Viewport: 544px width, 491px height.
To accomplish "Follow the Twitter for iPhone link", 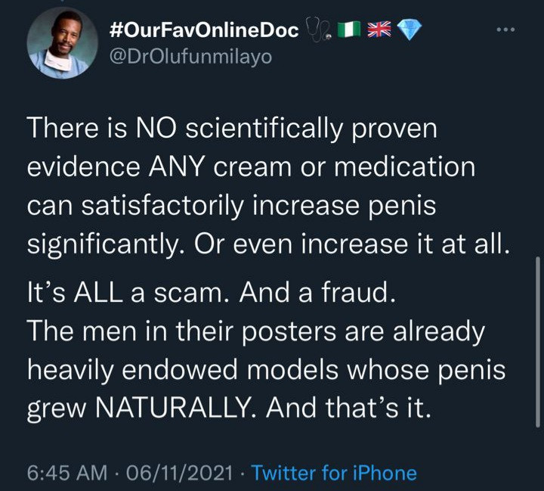I will tap(334, 473).
